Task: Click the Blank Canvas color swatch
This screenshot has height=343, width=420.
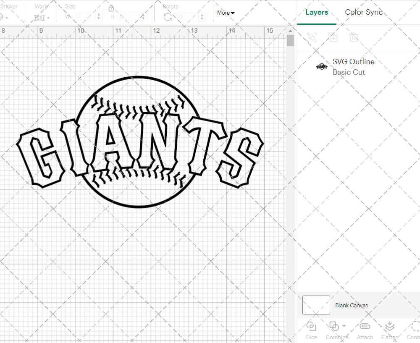Action: (316, 305)
